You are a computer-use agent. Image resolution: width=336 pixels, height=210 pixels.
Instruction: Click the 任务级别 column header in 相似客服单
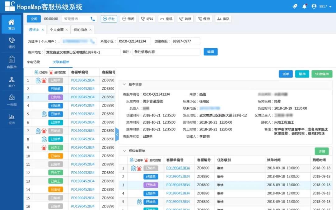click(x=224, y=160)
